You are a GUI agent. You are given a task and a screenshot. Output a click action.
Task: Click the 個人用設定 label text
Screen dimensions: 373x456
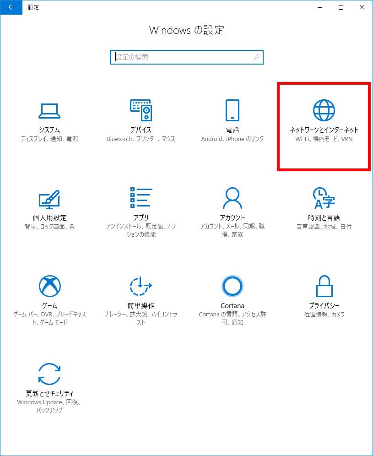(49, 217)
